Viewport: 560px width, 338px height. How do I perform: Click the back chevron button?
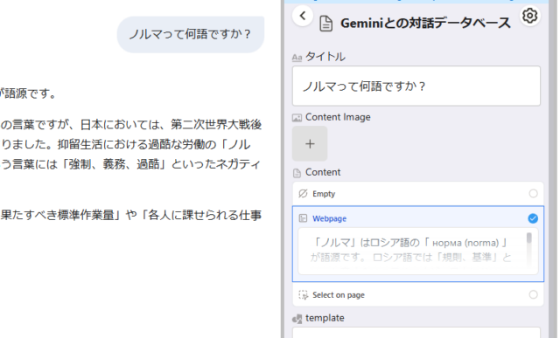pyautogui.click(x=303, y=16)
